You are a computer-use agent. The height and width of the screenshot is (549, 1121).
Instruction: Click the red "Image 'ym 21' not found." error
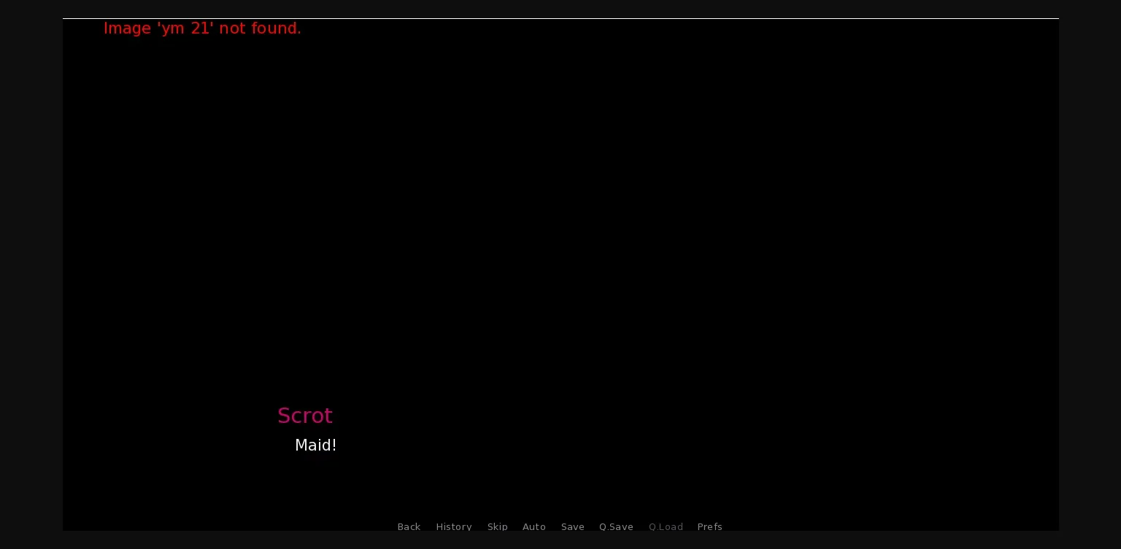click(202, 28)
